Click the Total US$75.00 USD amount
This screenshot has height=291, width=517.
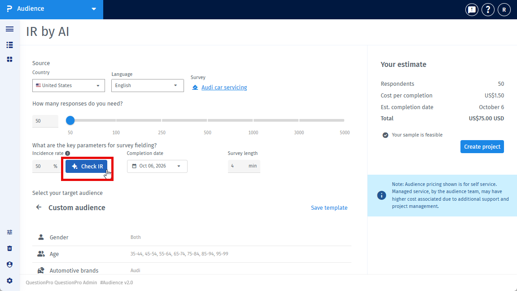486,119
